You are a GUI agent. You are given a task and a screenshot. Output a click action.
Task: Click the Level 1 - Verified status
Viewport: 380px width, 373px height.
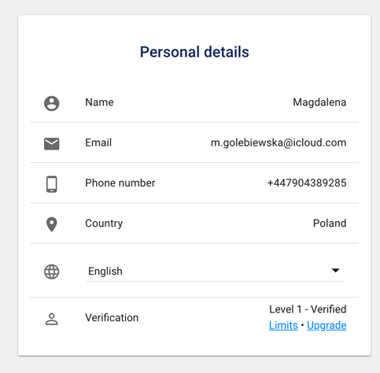tap(308, 309)
